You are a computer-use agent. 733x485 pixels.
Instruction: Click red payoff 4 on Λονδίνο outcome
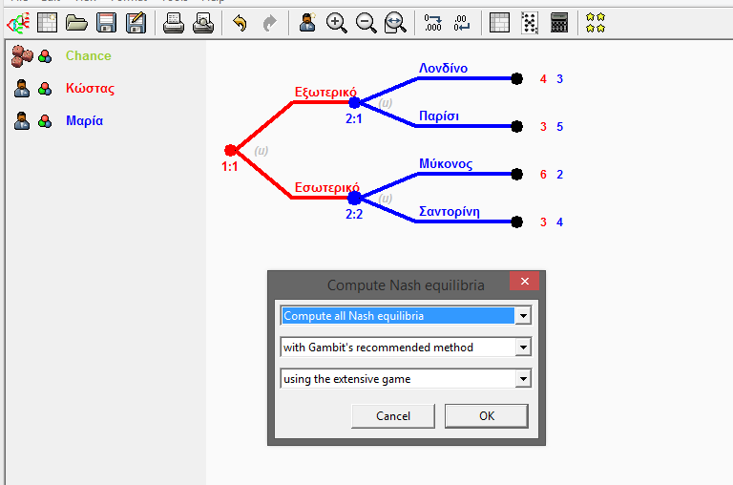543,79
